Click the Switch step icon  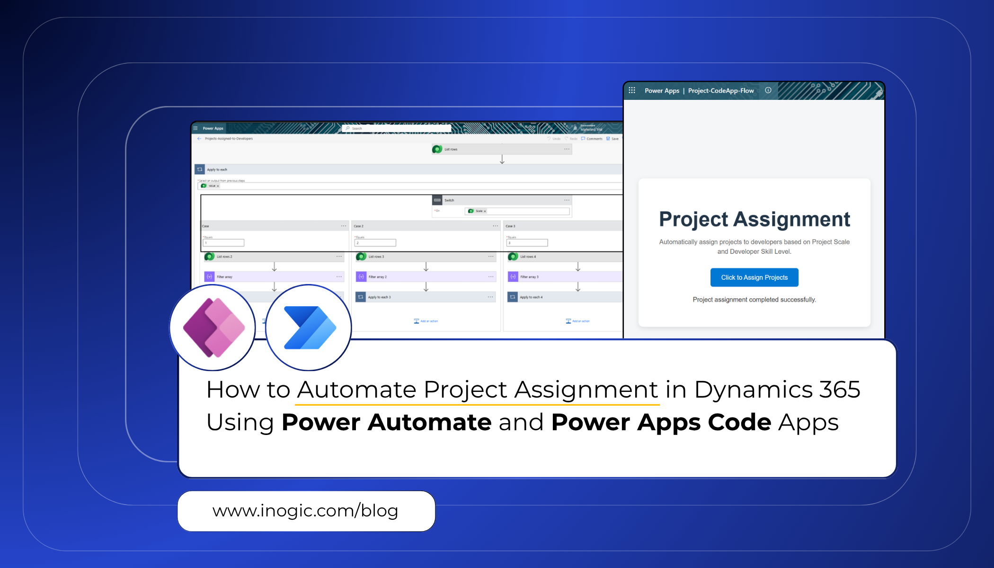(437, 200)
